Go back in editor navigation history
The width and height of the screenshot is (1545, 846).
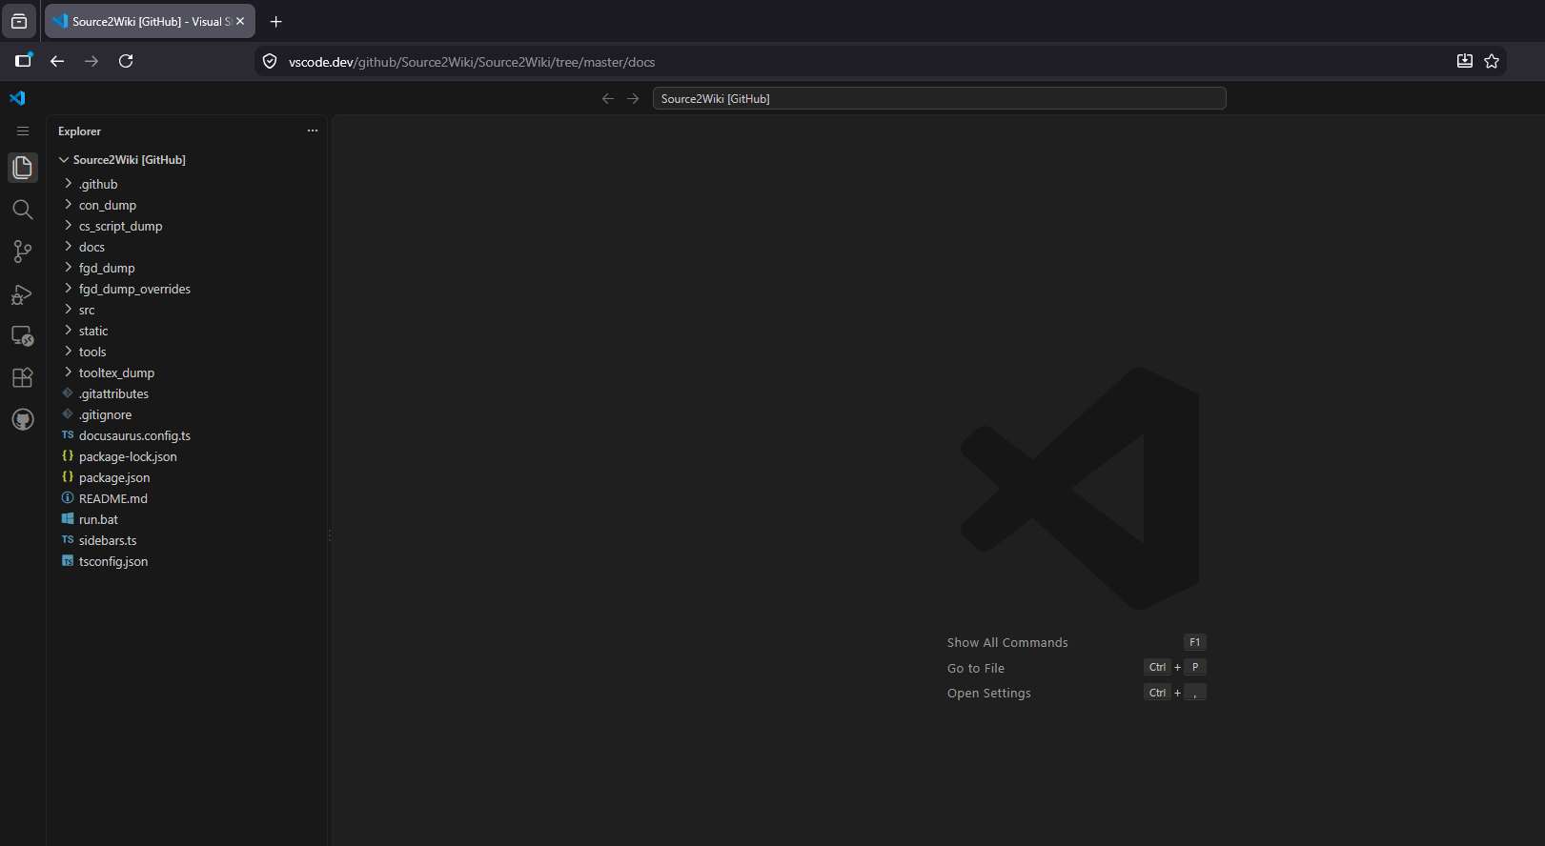coord(608,98)
